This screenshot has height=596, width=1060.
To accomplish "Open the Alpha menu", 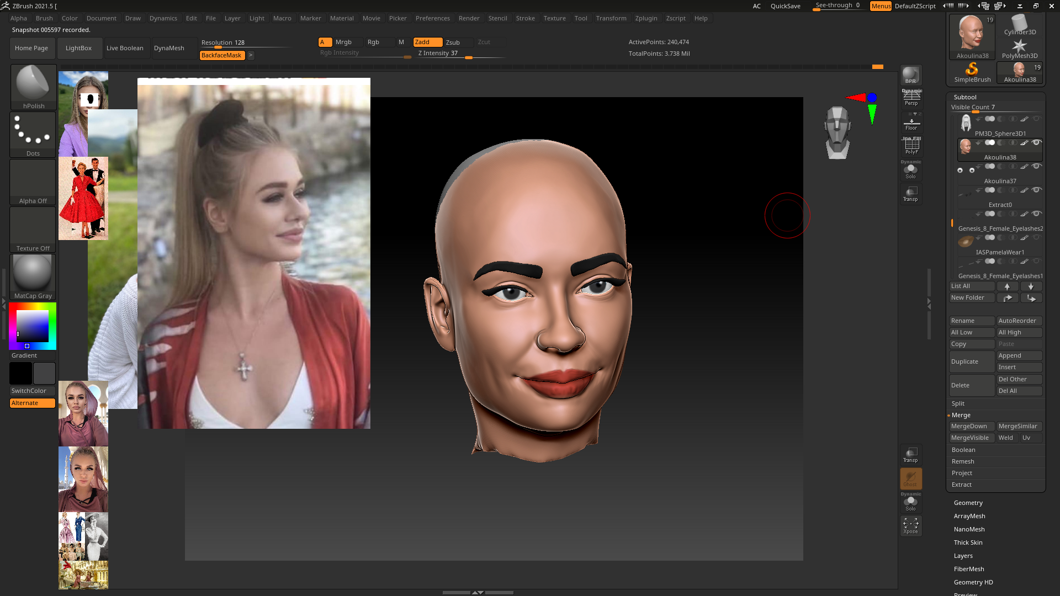I will tap(19, 18).
